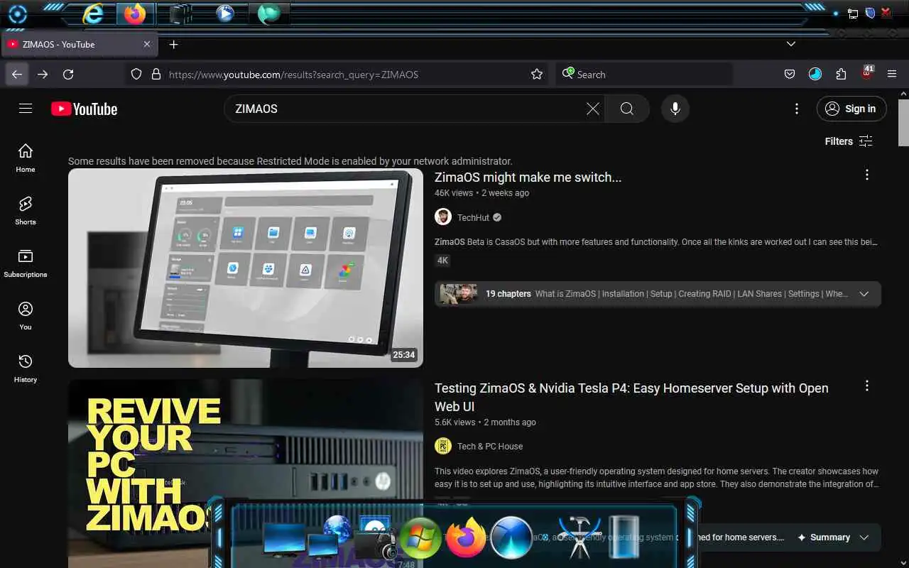Click the padlock site info icon
This screenshot has height=568, width=909.
point(156,74)
